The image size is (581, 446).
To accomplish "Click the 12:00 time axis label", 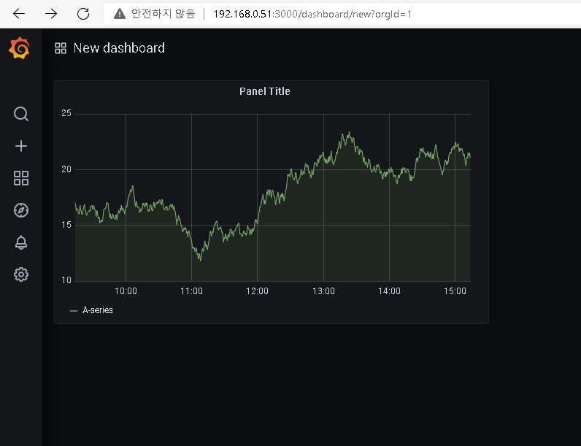I will [x=257, y=291].
